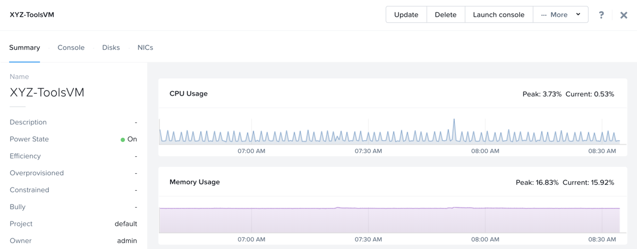Click the Update button
The width and height of the screenshot is (637, 249).
(x=406, y=15)
